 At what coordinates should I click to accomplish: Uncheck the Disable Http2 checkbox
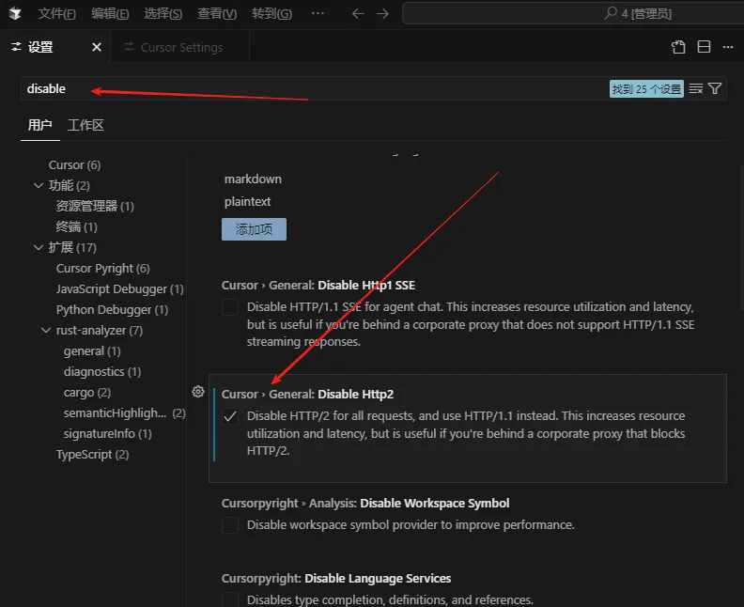point(230,416)
